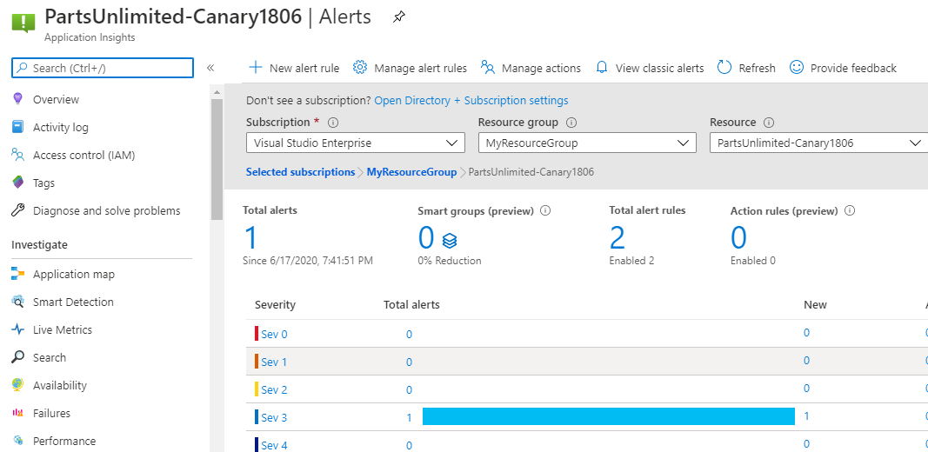Click the MyResourceGroup breadcrumb link

click(x=411, y=172)
